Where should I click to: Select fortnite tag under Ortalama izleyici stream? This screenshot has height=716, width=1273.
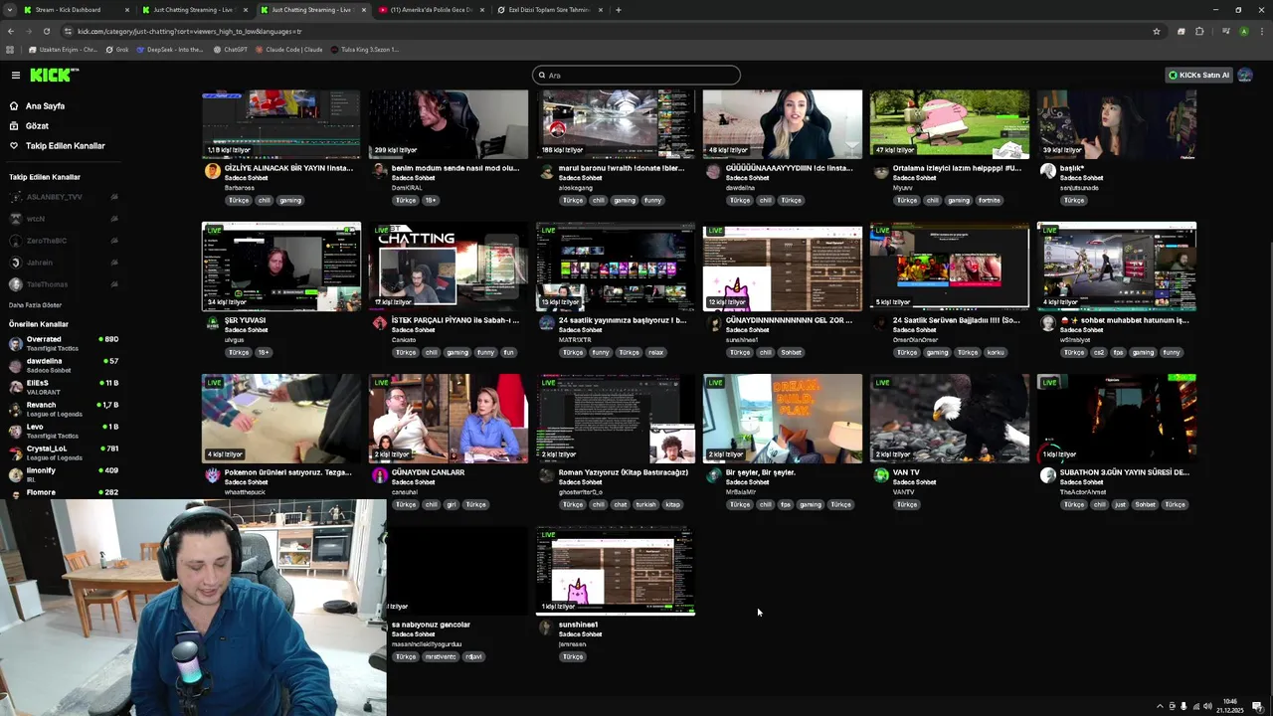click(x=989, y=200)
